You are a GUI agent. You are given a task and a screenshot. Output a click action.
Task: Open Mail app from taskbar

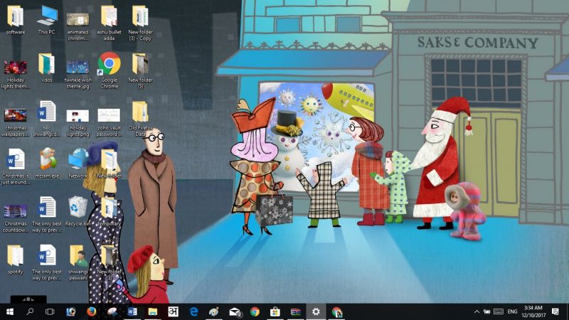(235, 311)
